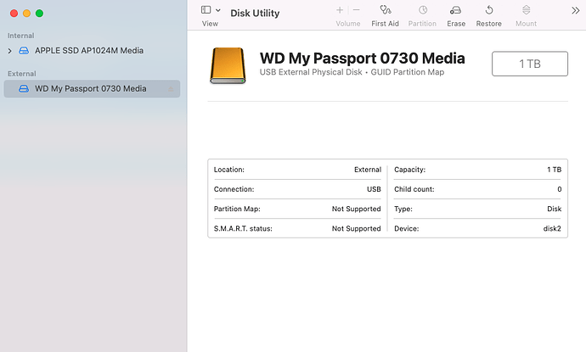Click the Internal section header

click(x=20, y=36)
